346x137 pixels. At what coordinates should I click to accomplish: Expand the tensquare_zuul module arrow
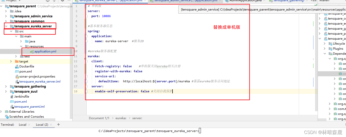coord(6,92)
